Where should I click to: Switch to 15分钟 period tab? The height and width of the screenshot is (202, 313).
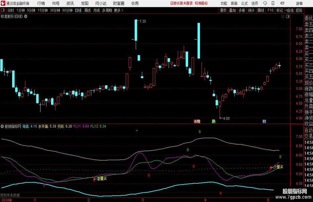(43, 10)
